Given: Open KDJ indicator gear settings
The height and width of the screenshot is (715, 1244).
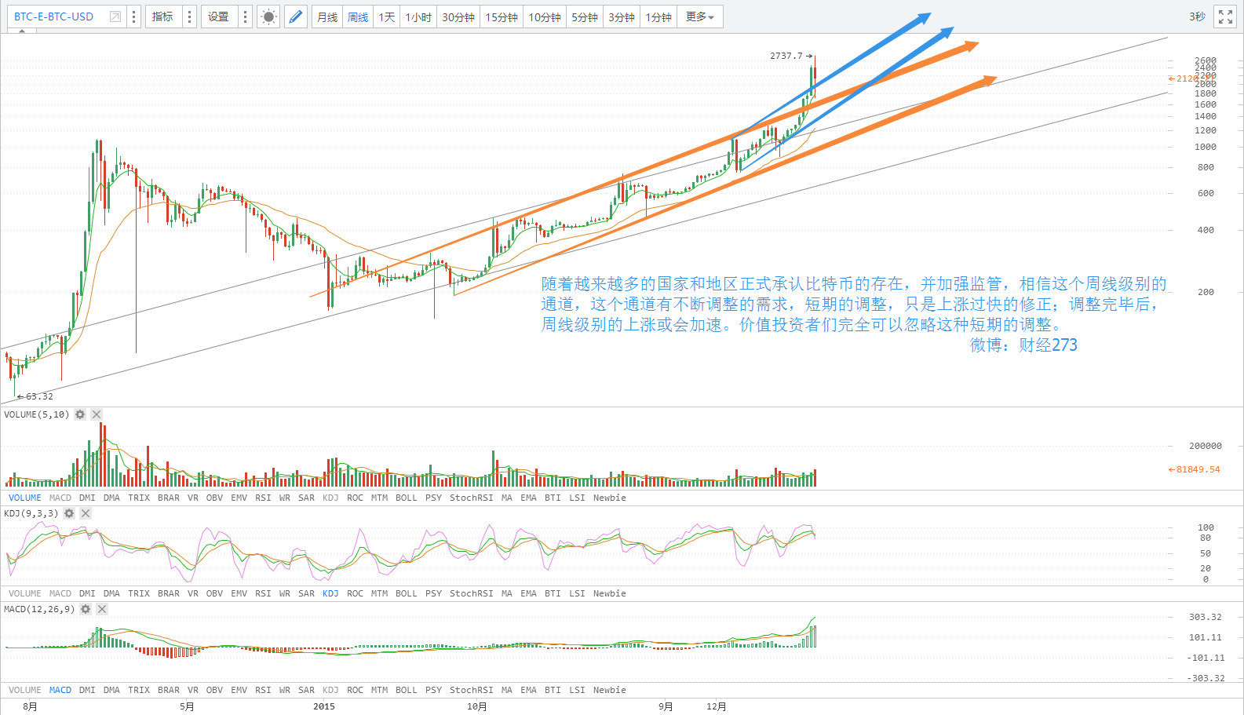Looking at the screenshot, I should coord(69,513).
